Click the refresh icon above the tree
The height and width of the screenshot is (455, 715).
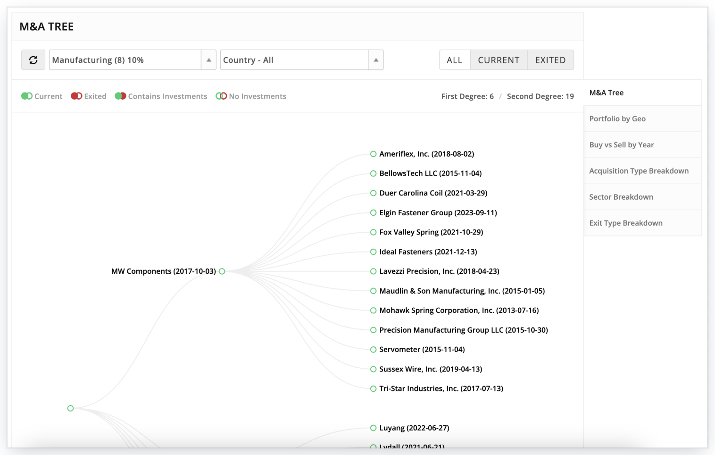pos(33,60)
